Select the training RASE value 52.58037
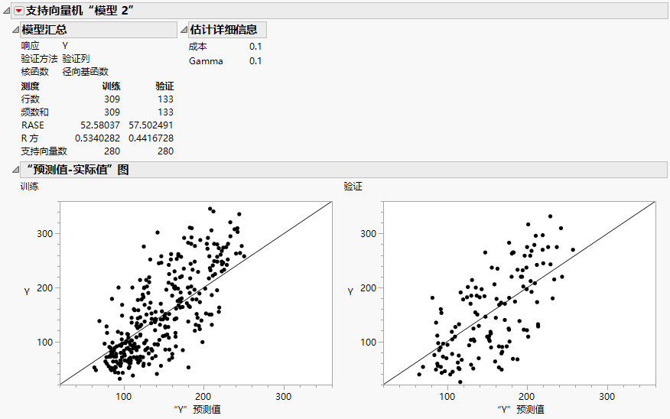 pyautogui.click(x=100, y=125)
